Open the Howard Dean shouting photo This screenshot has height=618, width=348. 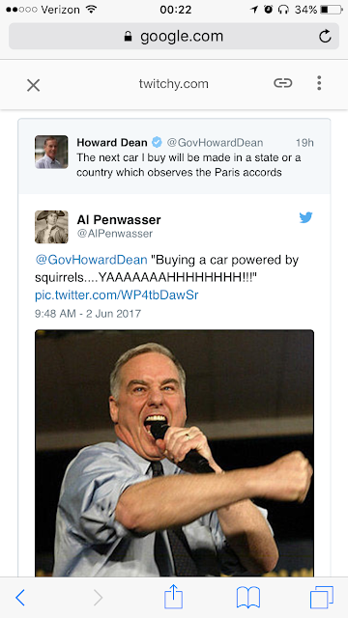pos(174,453)
